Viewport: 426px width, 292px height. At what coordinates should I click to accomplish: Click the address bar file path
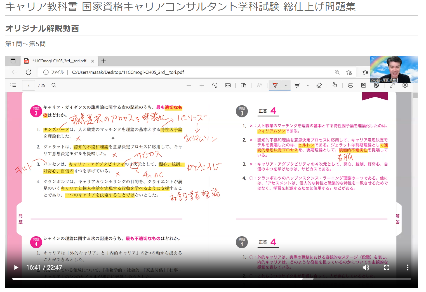click(x=128, y=72)
